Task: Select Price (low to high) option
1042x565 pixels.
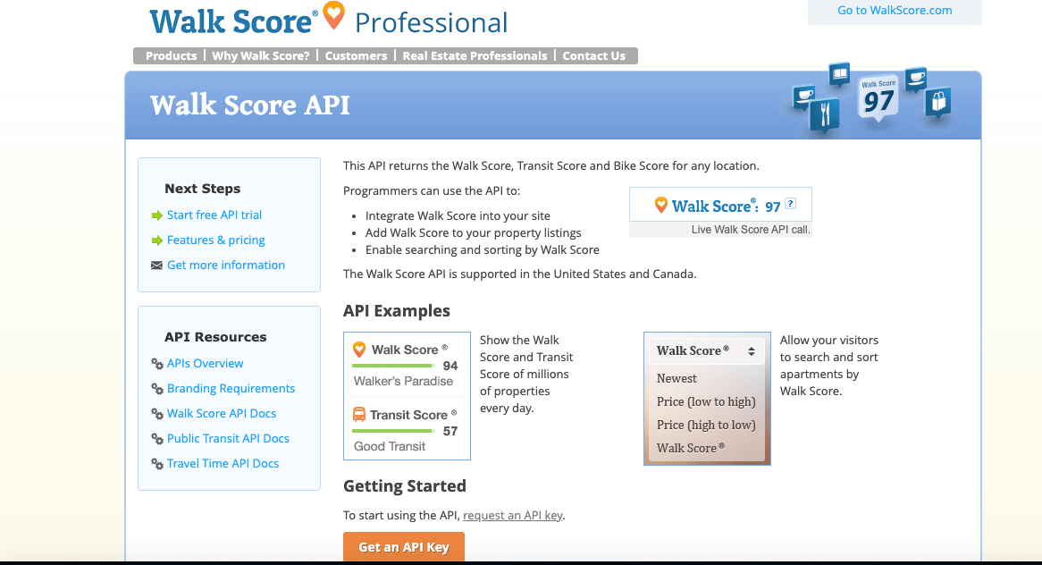Action: coord(705,401)
